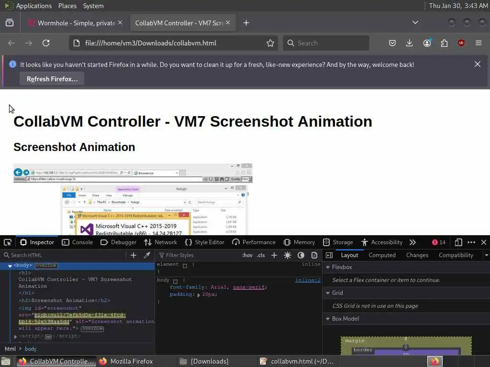Toggle the three-pane inspector layout

[x=329, y=255]
